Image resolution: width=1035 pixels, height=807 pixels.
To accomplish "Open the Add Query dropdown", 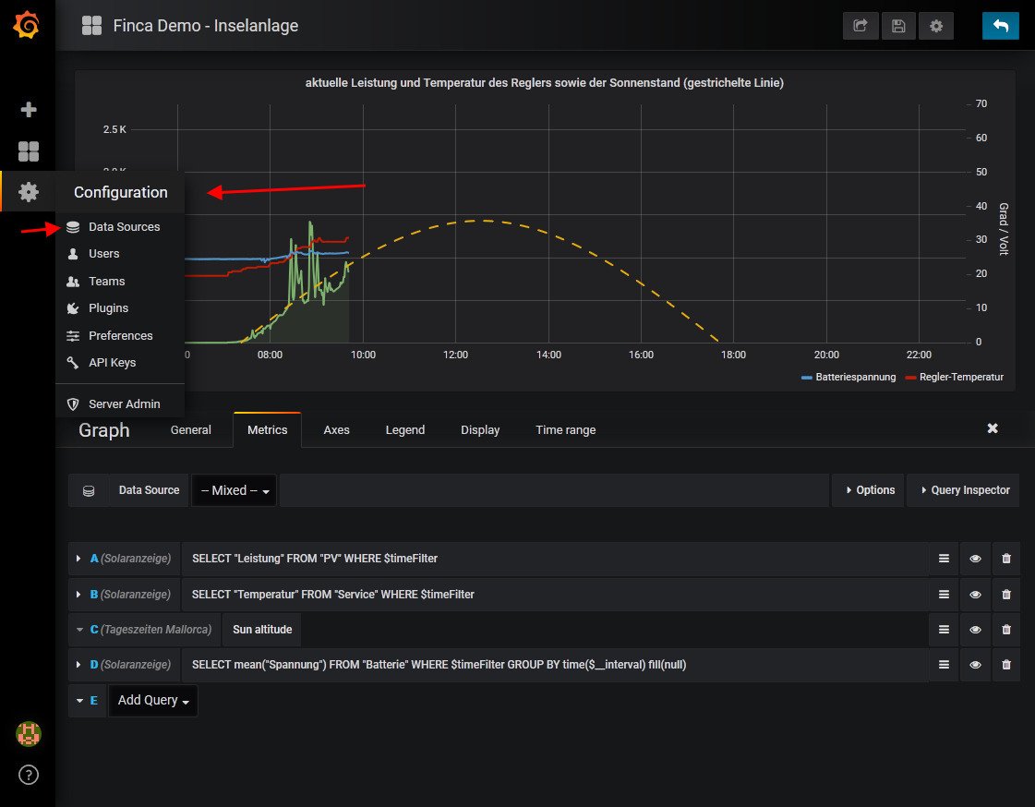I will click(153, 701).
